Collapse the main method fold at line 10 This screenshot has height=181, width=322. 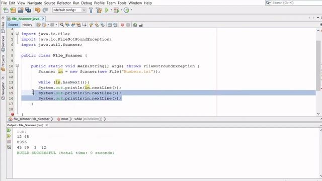pyautogui.click(x=17, y=65)
